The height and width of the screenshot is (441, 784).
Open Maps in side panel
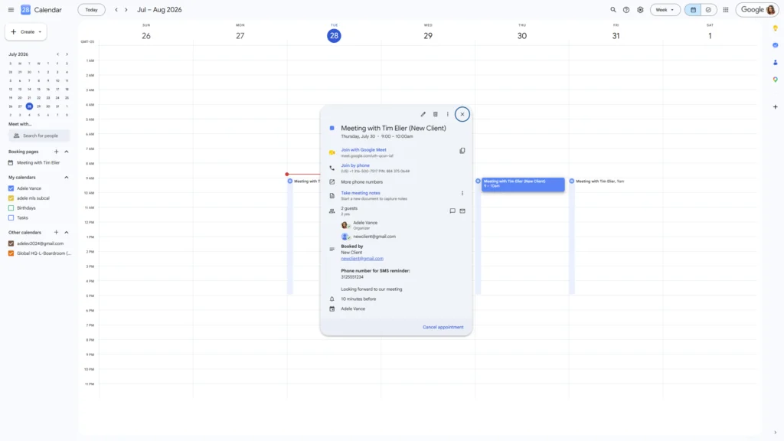pos(775,80)
